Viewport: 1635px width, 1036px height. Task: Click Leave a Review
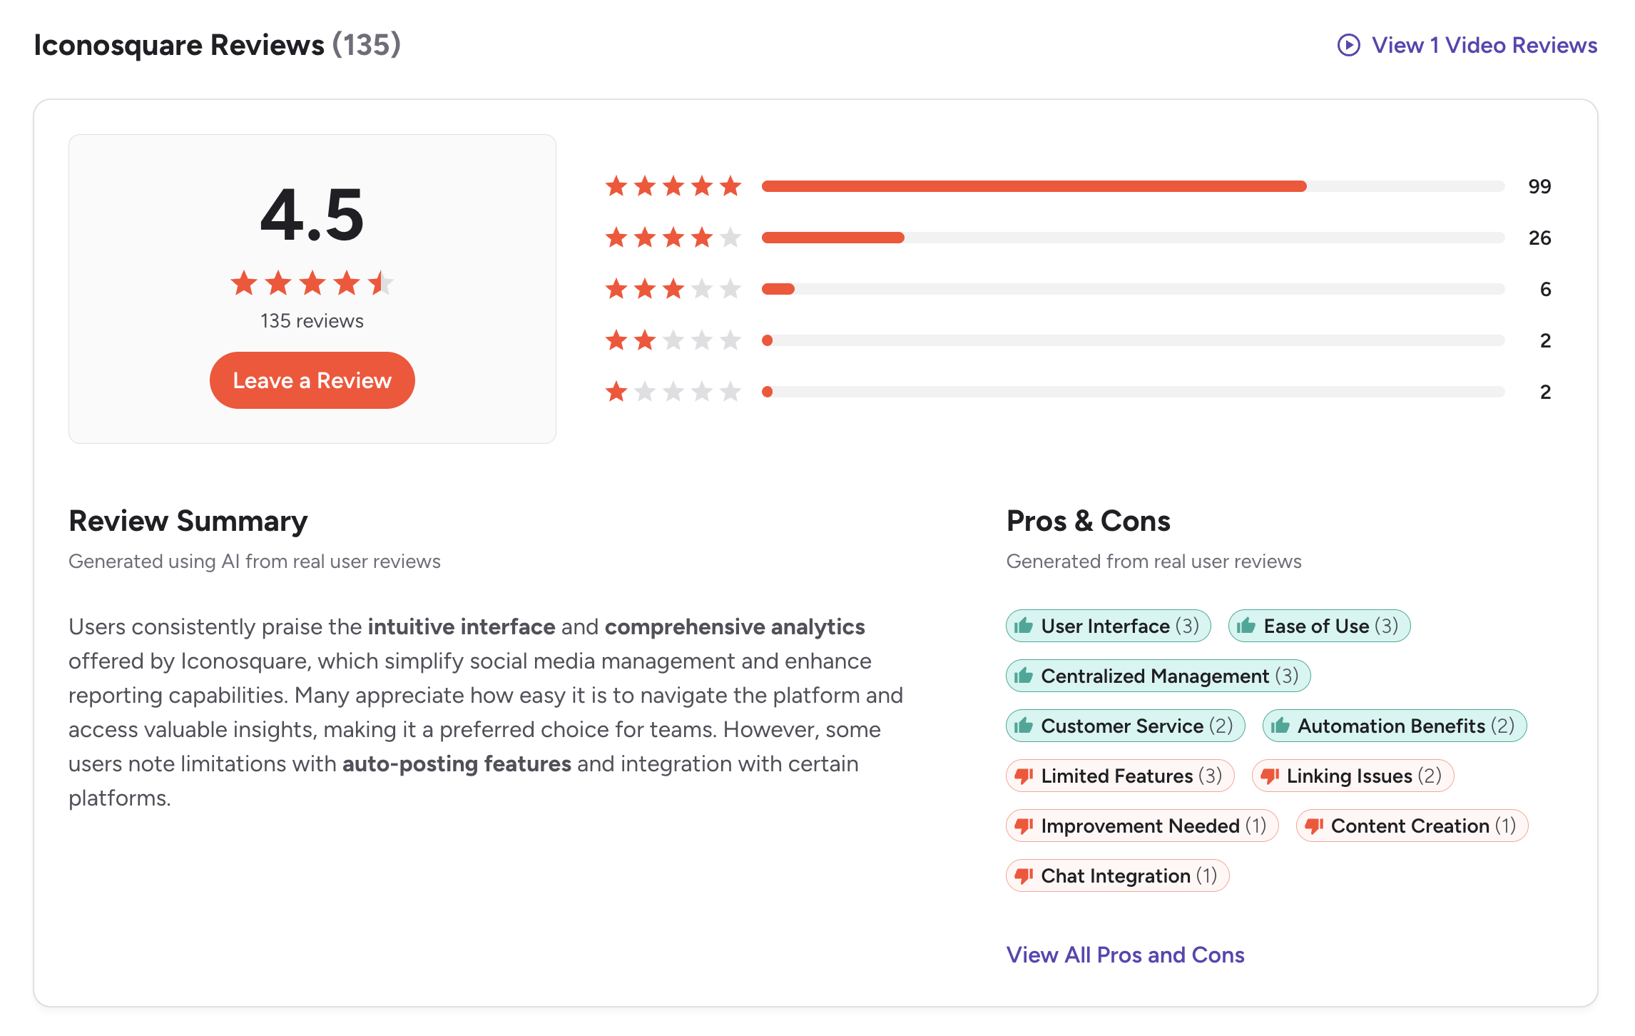312,380
